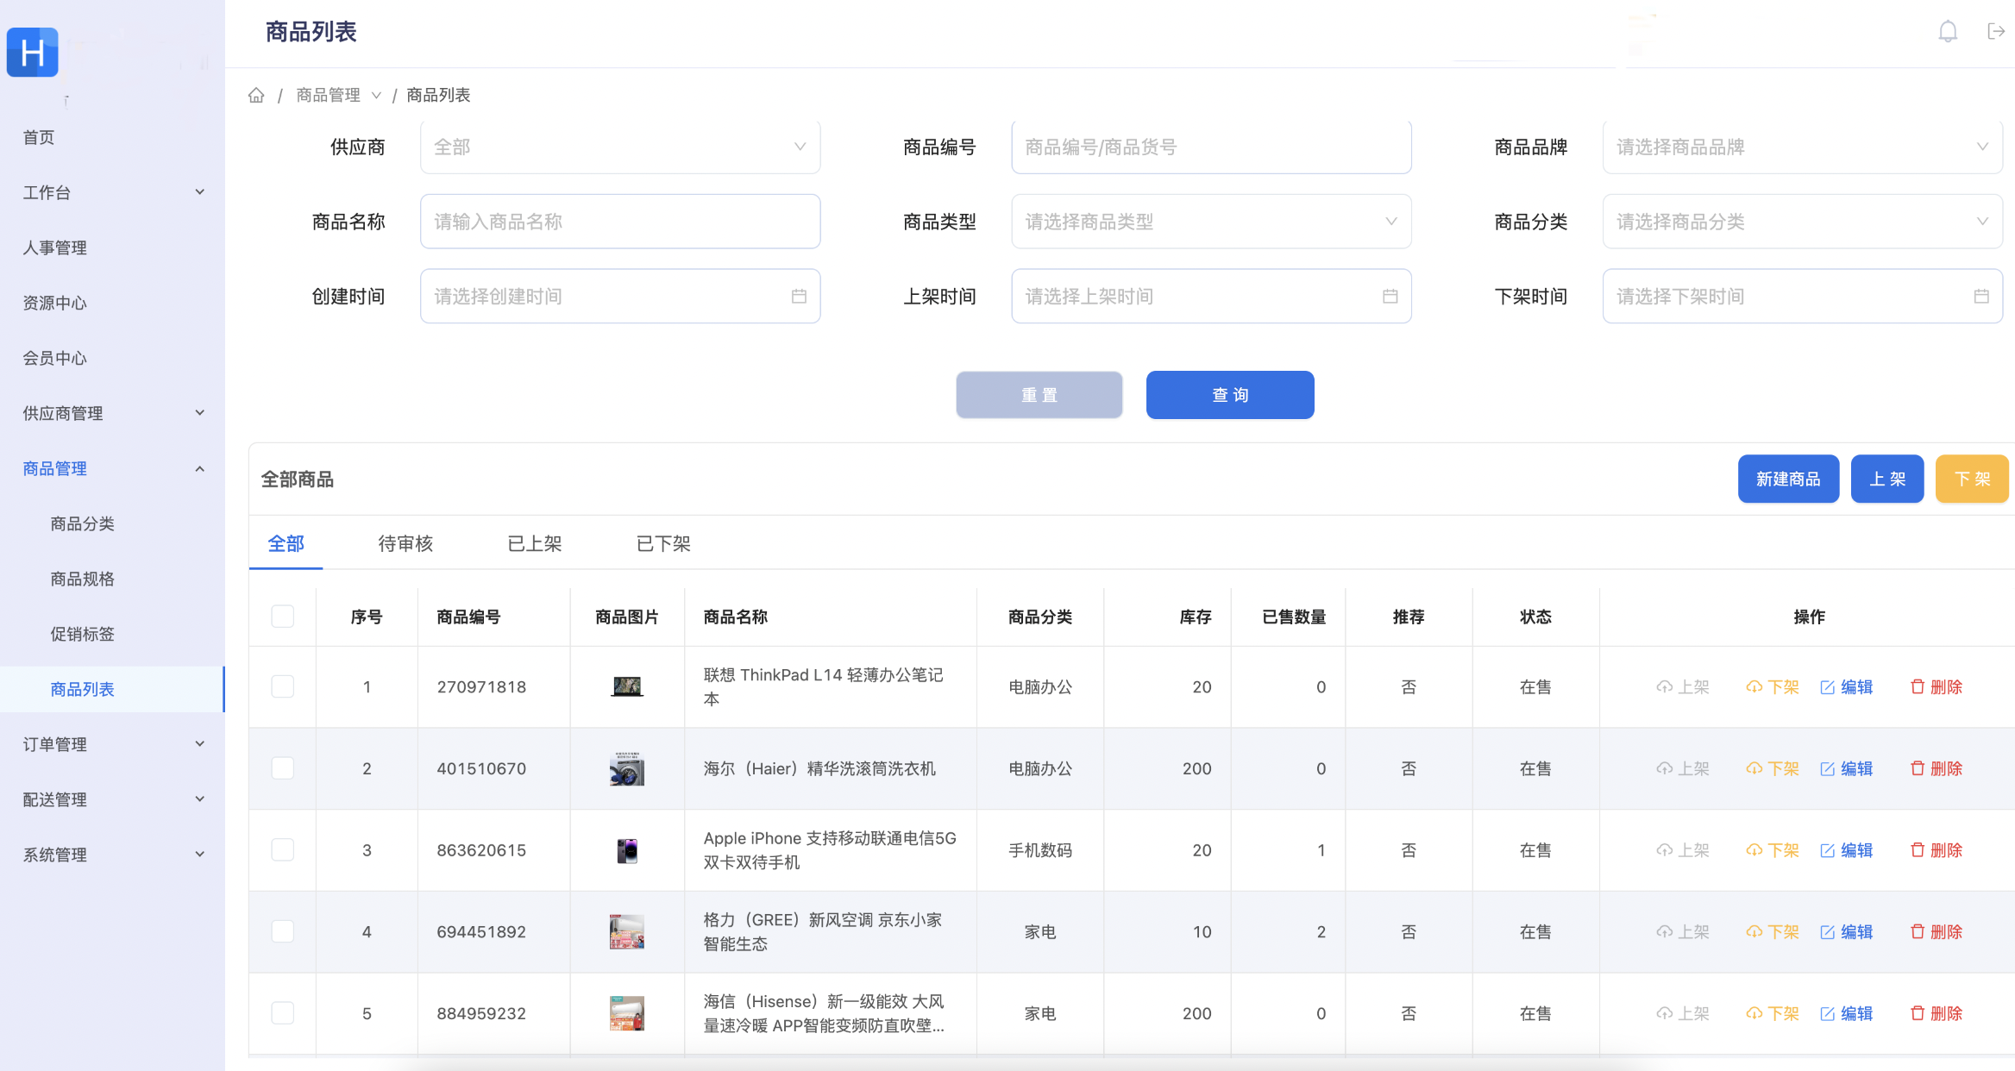Click 编辑 for 海信 Hisense row
2015x1071 pixels.
[x=1847, y=1013]
